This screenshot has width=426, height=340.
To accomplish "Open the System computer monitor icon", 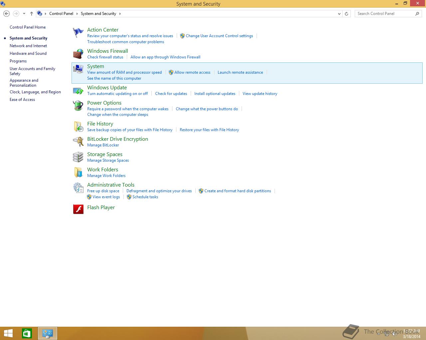I will coord(78,69).
